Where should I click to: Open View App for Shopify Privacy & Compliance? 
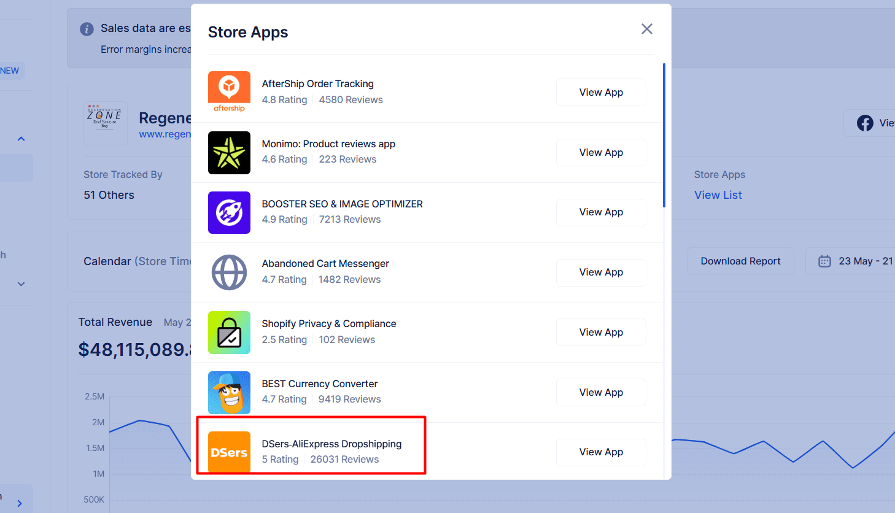(601, 332)
